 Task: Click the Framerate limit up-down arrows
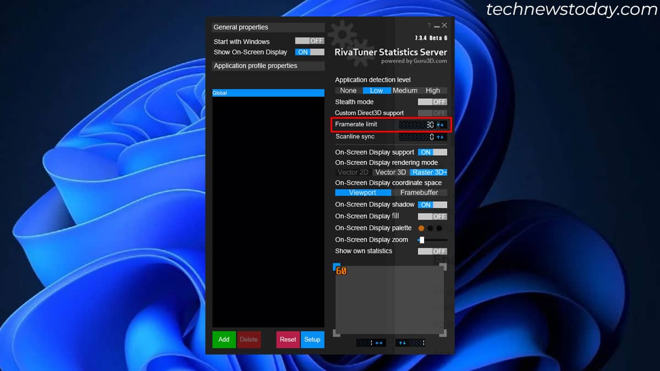441,125
